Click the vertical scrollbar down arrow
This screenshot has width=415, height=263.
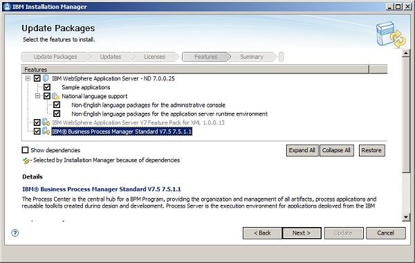(x=406, y=217)
